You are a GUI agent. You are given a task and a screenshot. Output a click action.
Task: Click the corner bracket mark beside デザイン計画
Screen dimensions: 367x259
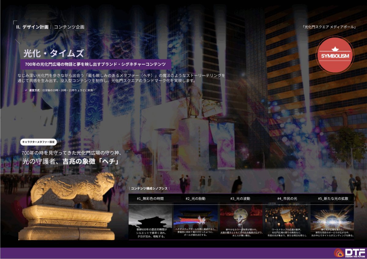pyautogui.click(x=15, y=22)
